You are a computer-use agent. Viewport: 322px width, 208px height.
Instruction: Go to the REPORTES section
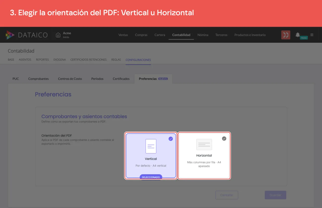[42, 60]
